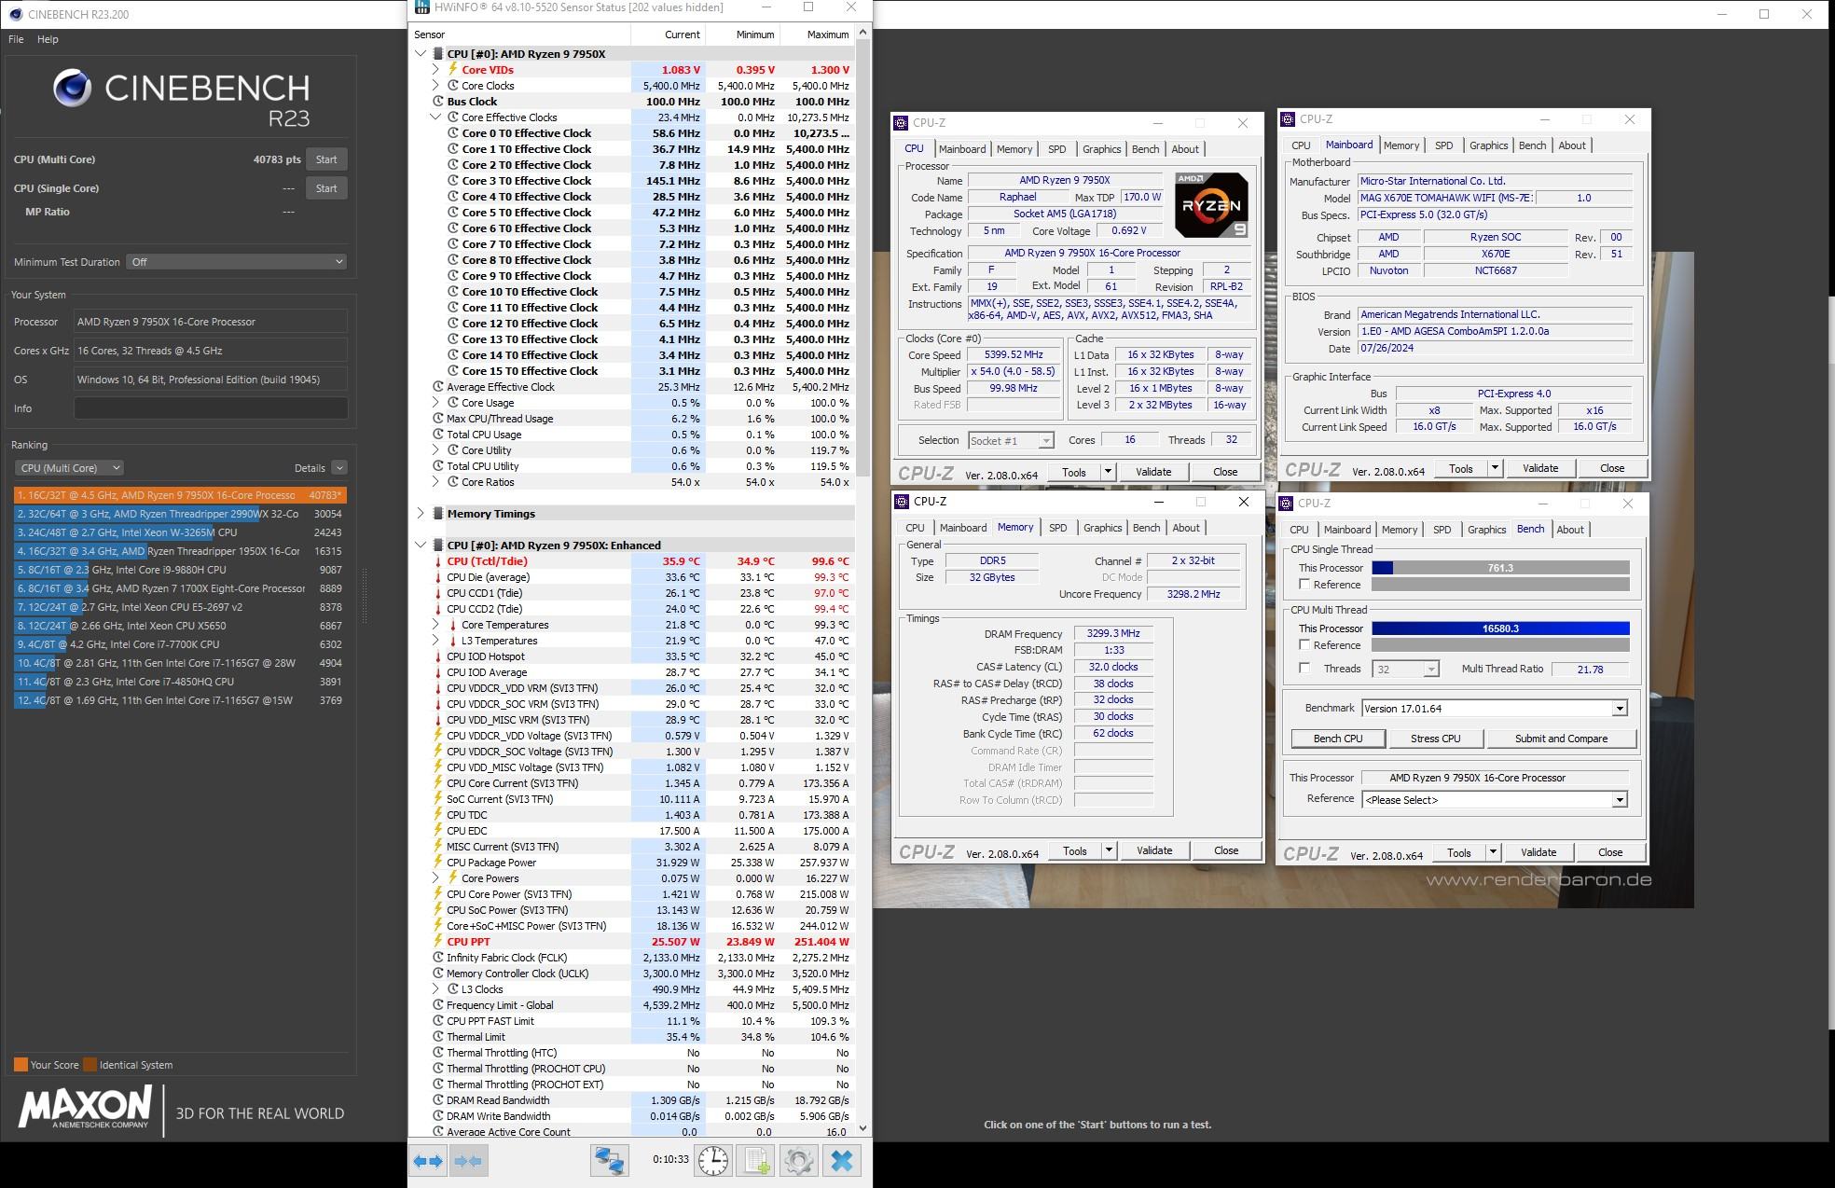Collapse Core Effective Clocks node
The image size is (1835, 1188).
[x=435, y=117]
